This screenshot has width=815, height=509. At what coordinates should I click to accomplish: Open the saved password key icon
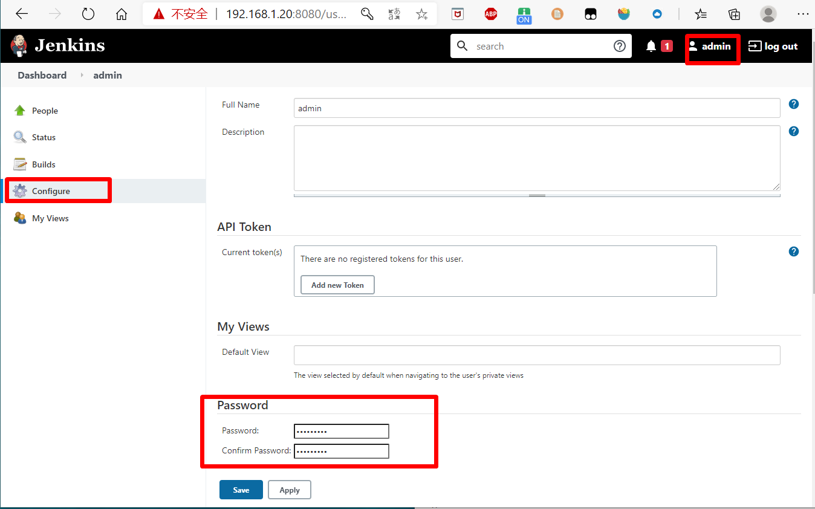coord(367,14)
